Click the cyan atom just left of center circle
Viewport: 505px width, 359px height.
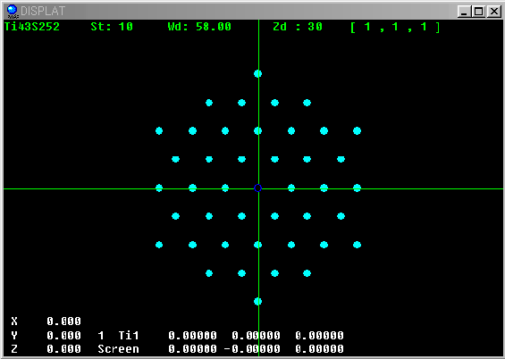point(225,188)
